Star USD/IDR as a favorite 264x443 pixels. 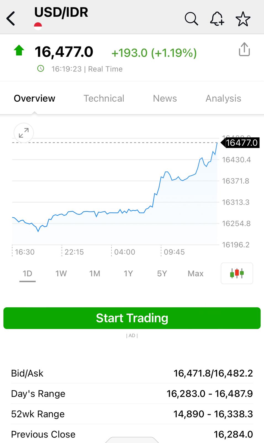pos(243,19)
